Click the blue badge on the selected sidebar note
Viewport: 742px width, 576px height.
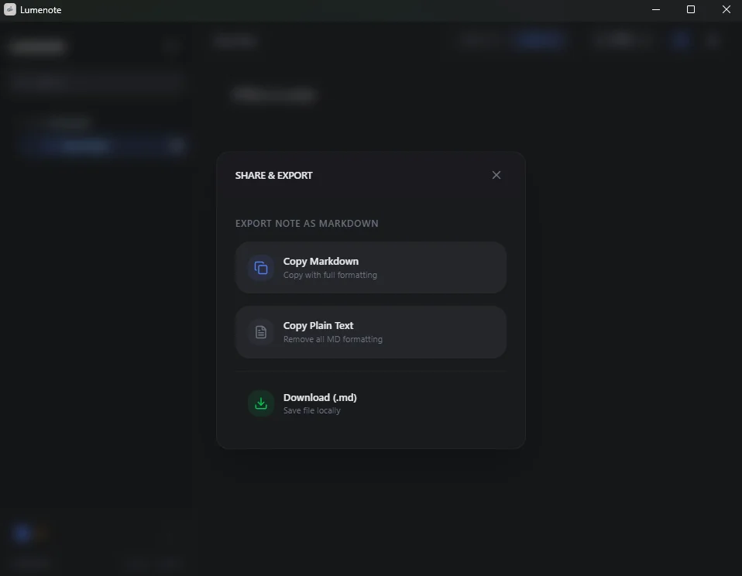point(176,146)
